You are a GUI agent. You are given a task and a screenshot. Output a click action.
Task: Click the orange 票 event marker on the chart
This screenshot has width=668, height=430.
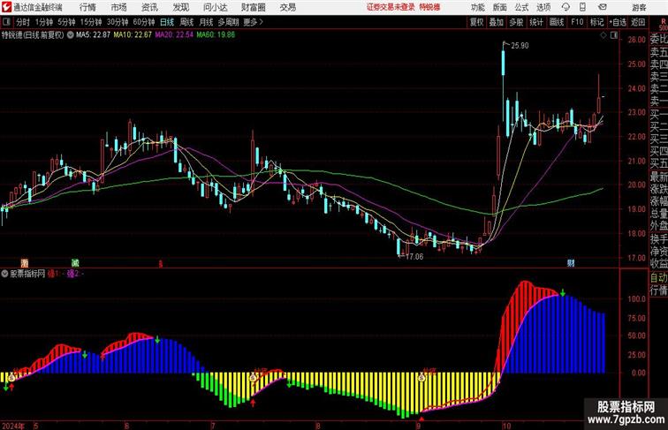click(24, 263)
